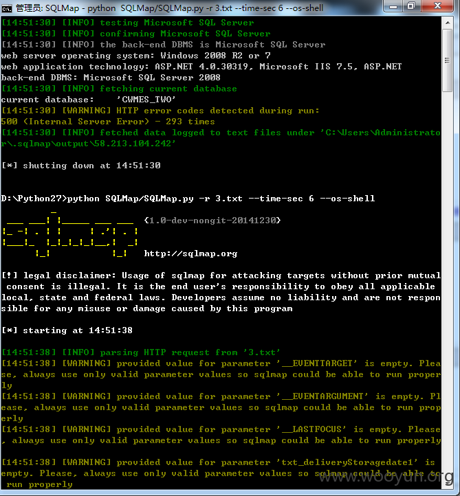The width and height of the screenshot is (460, 496).
Task: Click the 'http://sqlmap.org' URL text
Action: (x=190, y=253)
